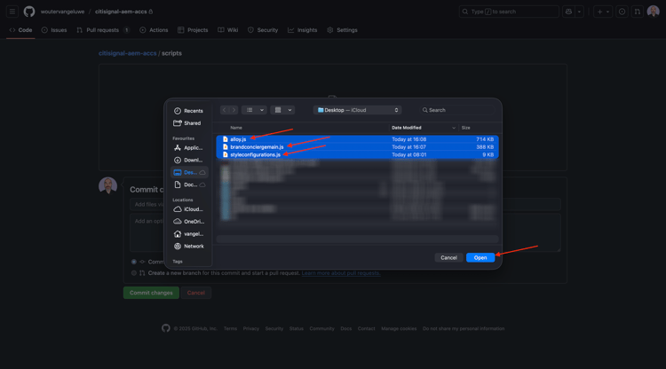Select the alloy.js file
The height and width of the screenshot is (369, 666).
(357, 139)
